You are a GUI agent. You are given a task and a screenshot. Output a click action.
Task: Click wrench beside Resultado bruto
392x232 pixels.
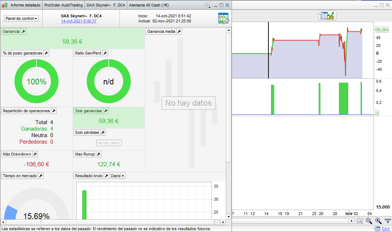[x=107, y=176]
